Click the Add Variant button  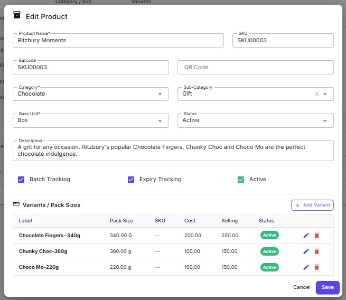point(312,205)
